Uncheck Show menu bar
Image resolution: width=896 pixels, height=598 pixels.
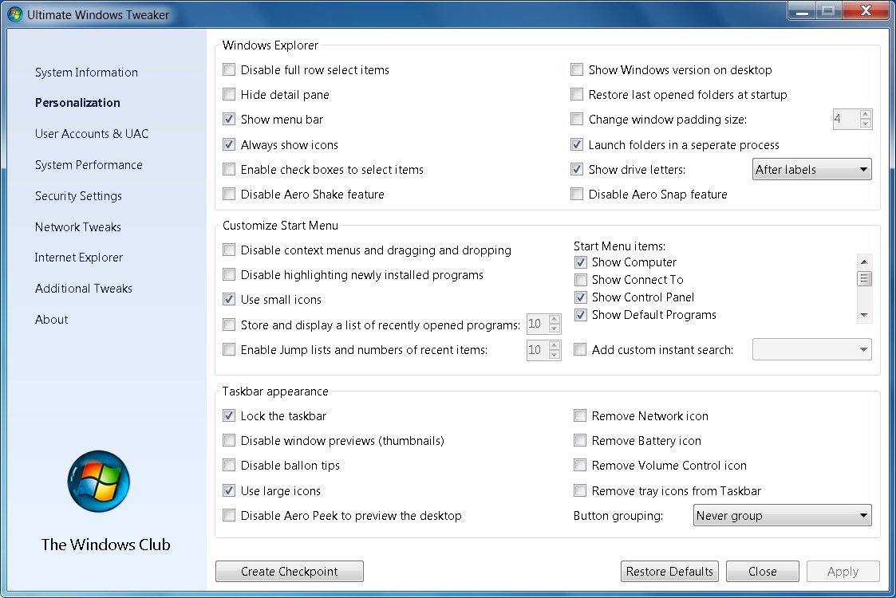[x=228, y=120]
